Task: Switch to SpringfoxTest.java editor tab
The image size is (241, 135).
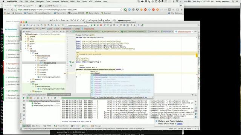Action: coord(110,31)
